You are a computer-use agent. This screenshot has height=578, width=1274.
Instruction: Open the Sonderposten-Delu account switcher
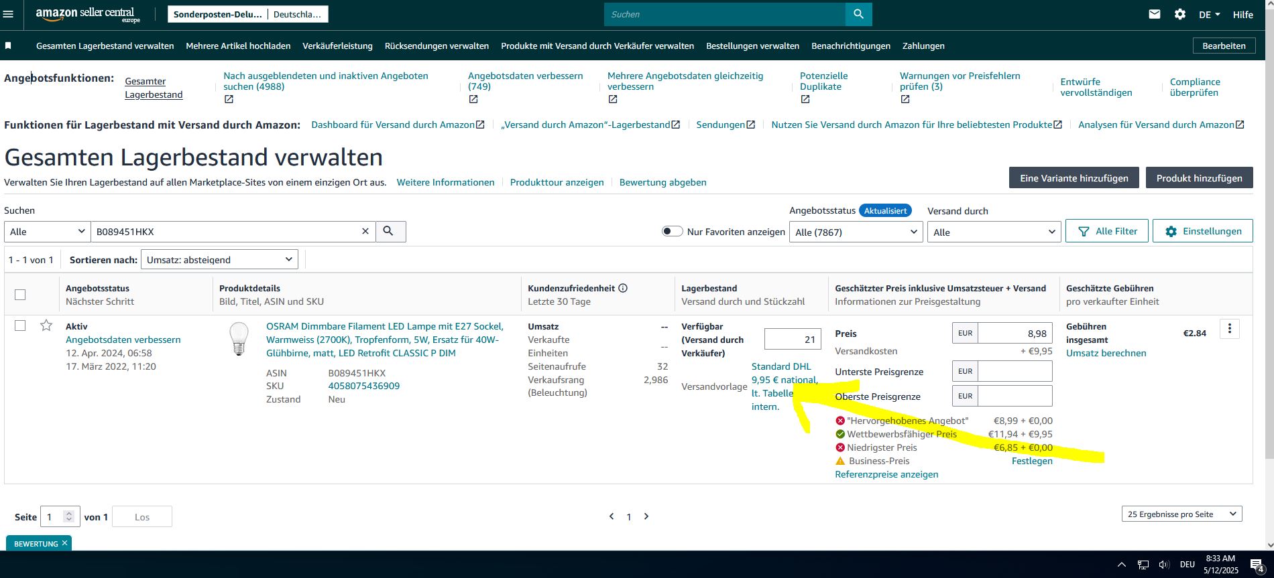248,14
